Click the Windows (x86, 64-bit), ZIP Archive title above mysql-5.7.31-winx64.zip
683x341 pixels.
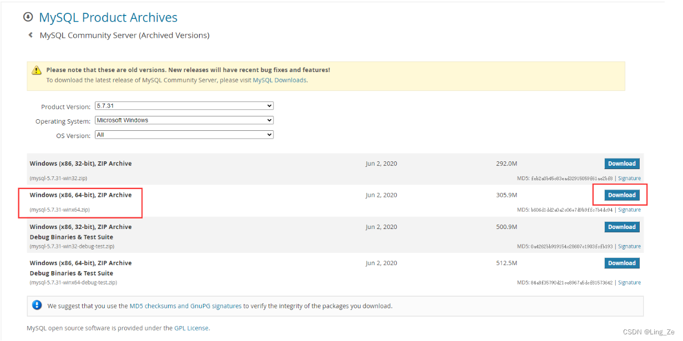click(x=80, y=195)
